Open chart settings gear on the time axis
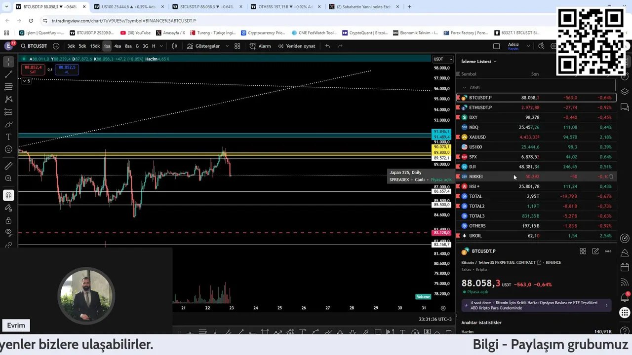 [x=443, y=308]
